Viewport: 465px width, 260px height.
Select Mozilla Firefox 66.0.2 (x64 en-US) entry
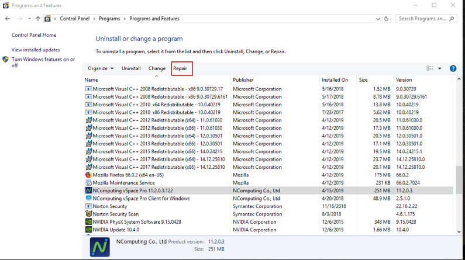tap(128, 175)
